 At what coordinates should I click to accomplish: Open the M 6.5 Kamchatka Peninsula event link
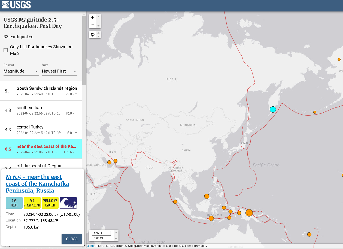(37, 184)
